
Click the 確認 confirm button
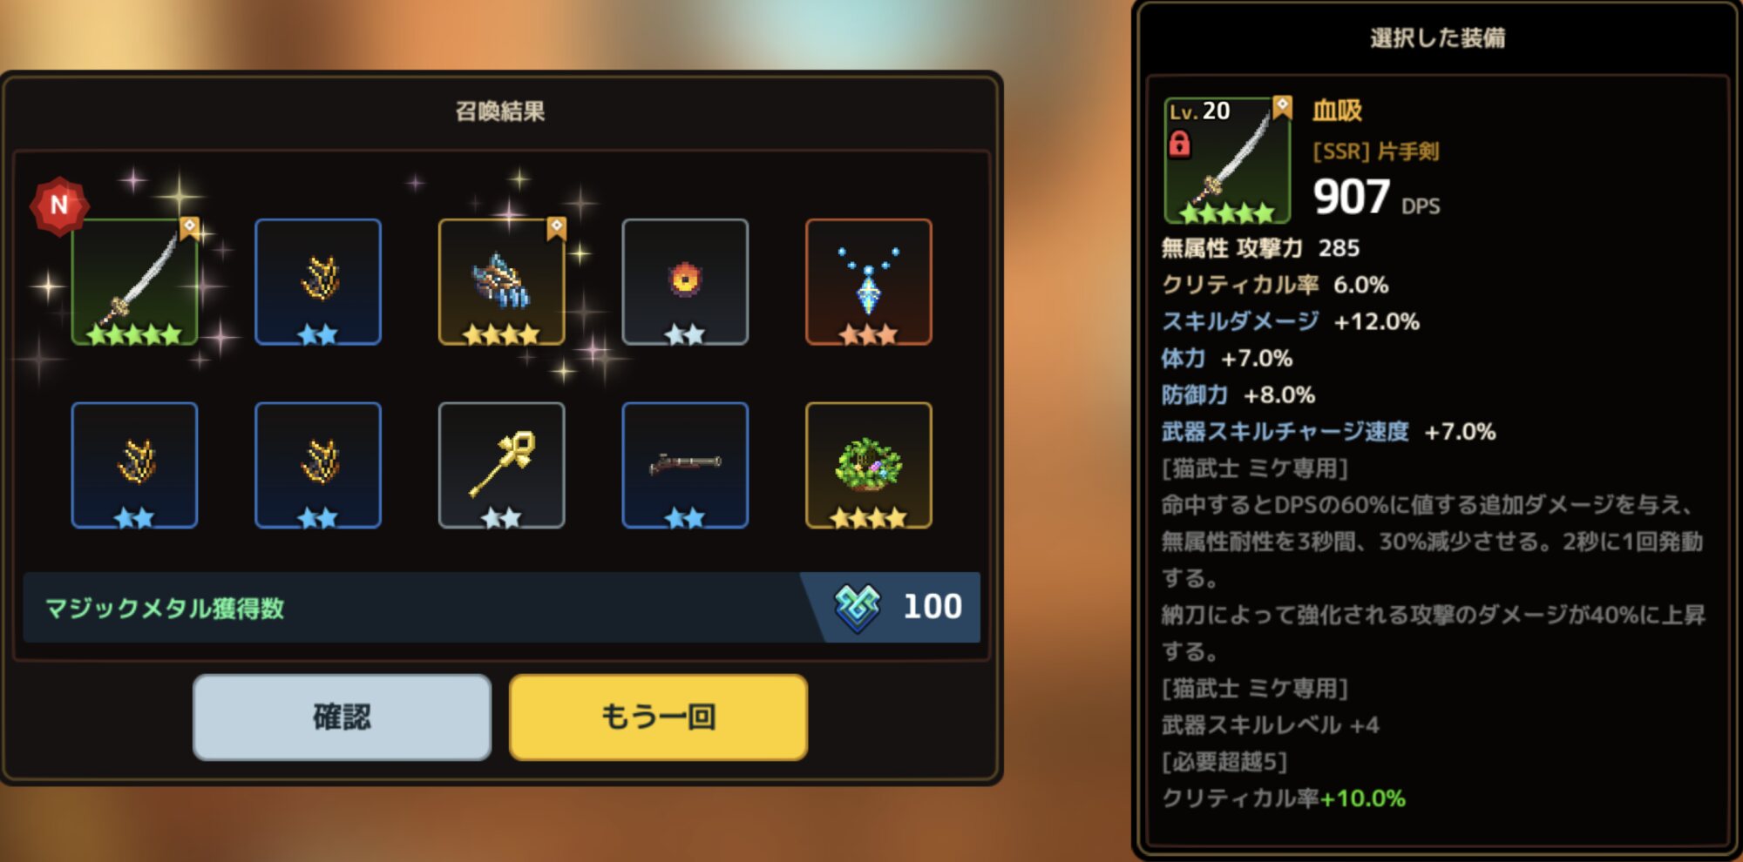(342, 717)
